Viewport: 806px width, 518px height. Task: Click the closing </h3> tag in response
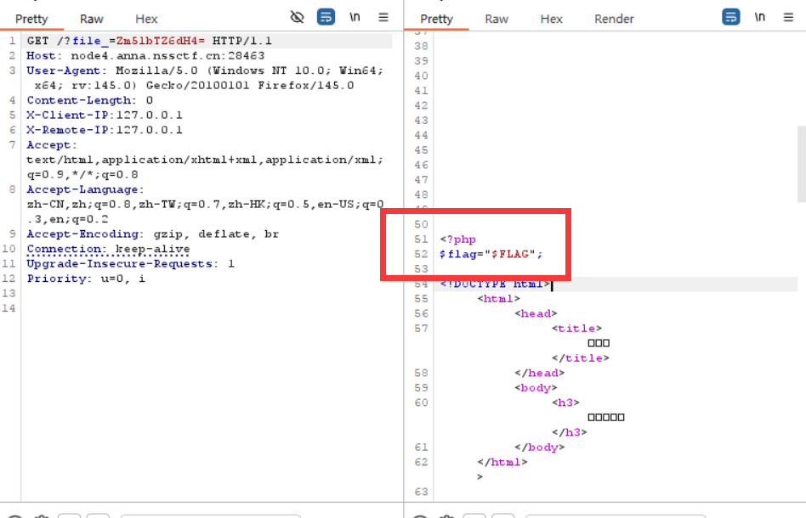coord(569,433)
